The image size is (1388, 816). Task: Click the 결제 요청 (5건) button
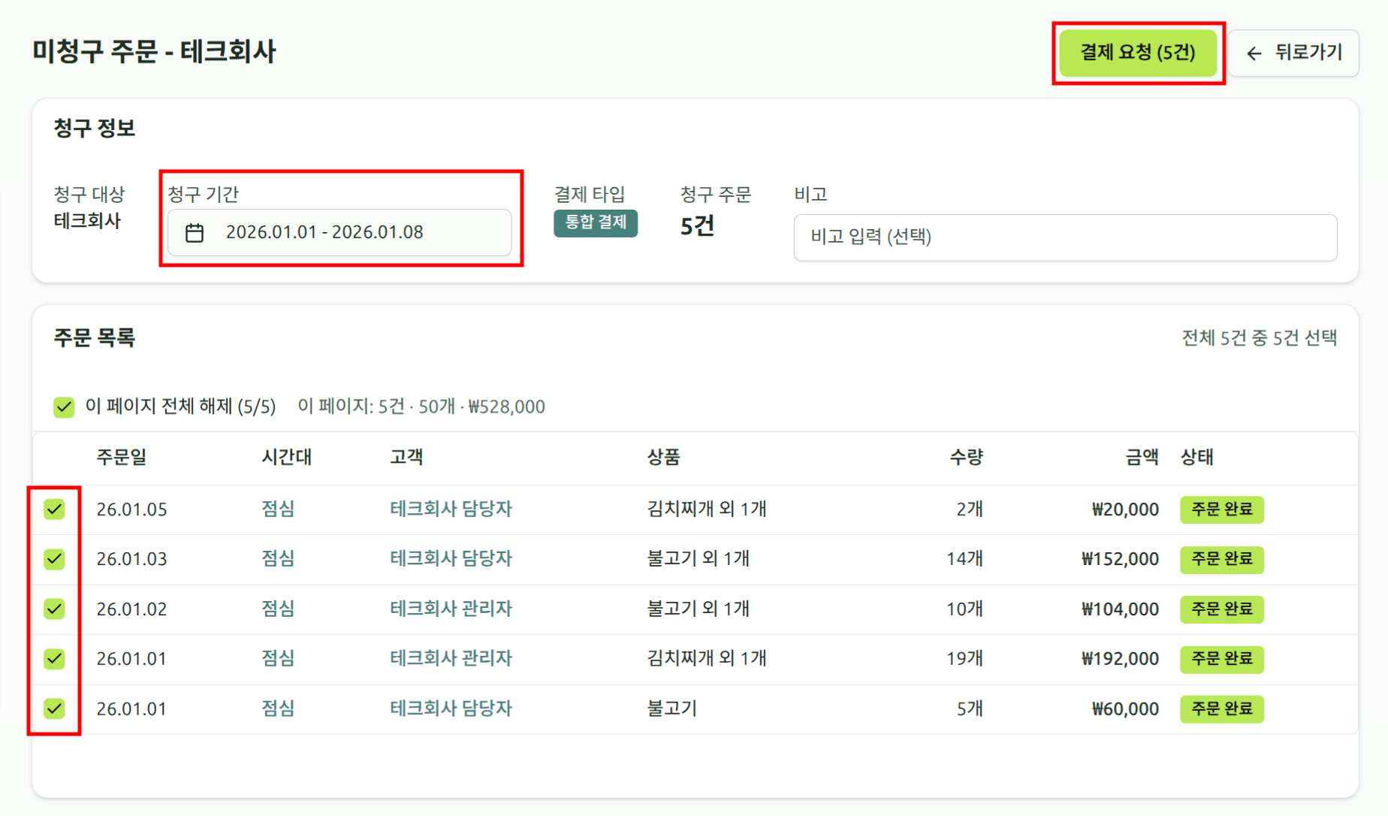tap(1138, 53)
